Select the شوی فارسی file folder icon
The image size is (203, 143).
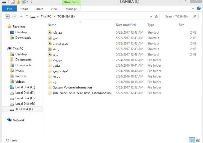point(50,71)
